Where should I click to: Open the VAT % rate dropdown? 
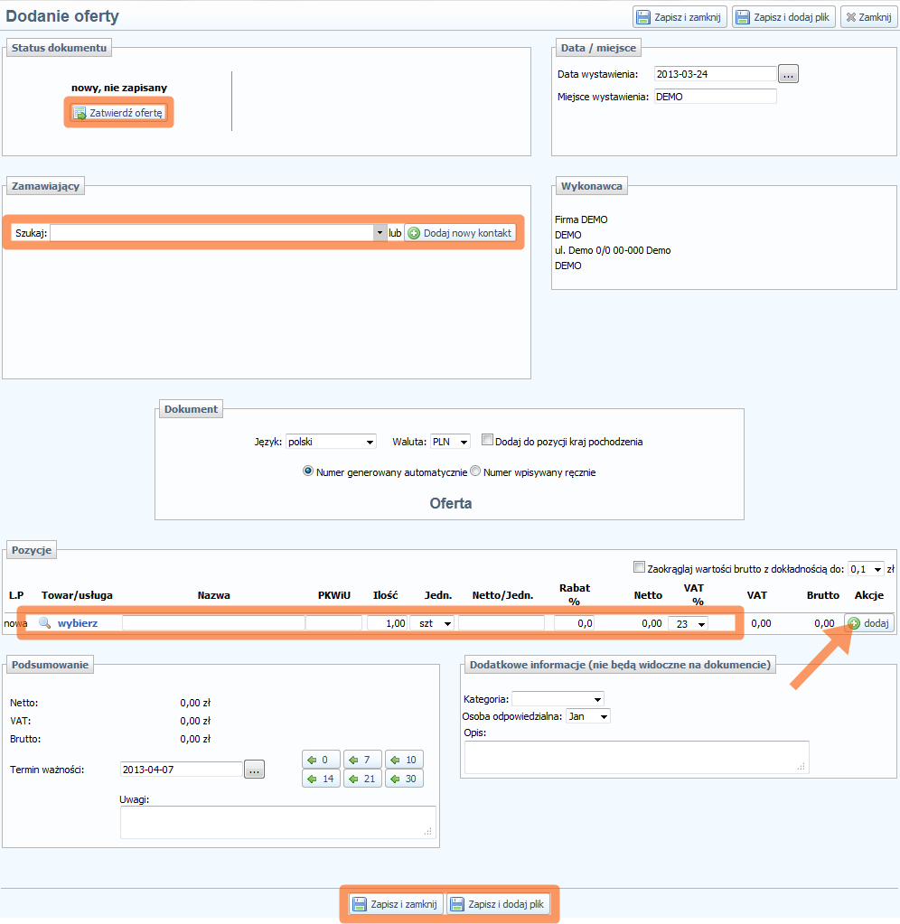click(688, 623)
